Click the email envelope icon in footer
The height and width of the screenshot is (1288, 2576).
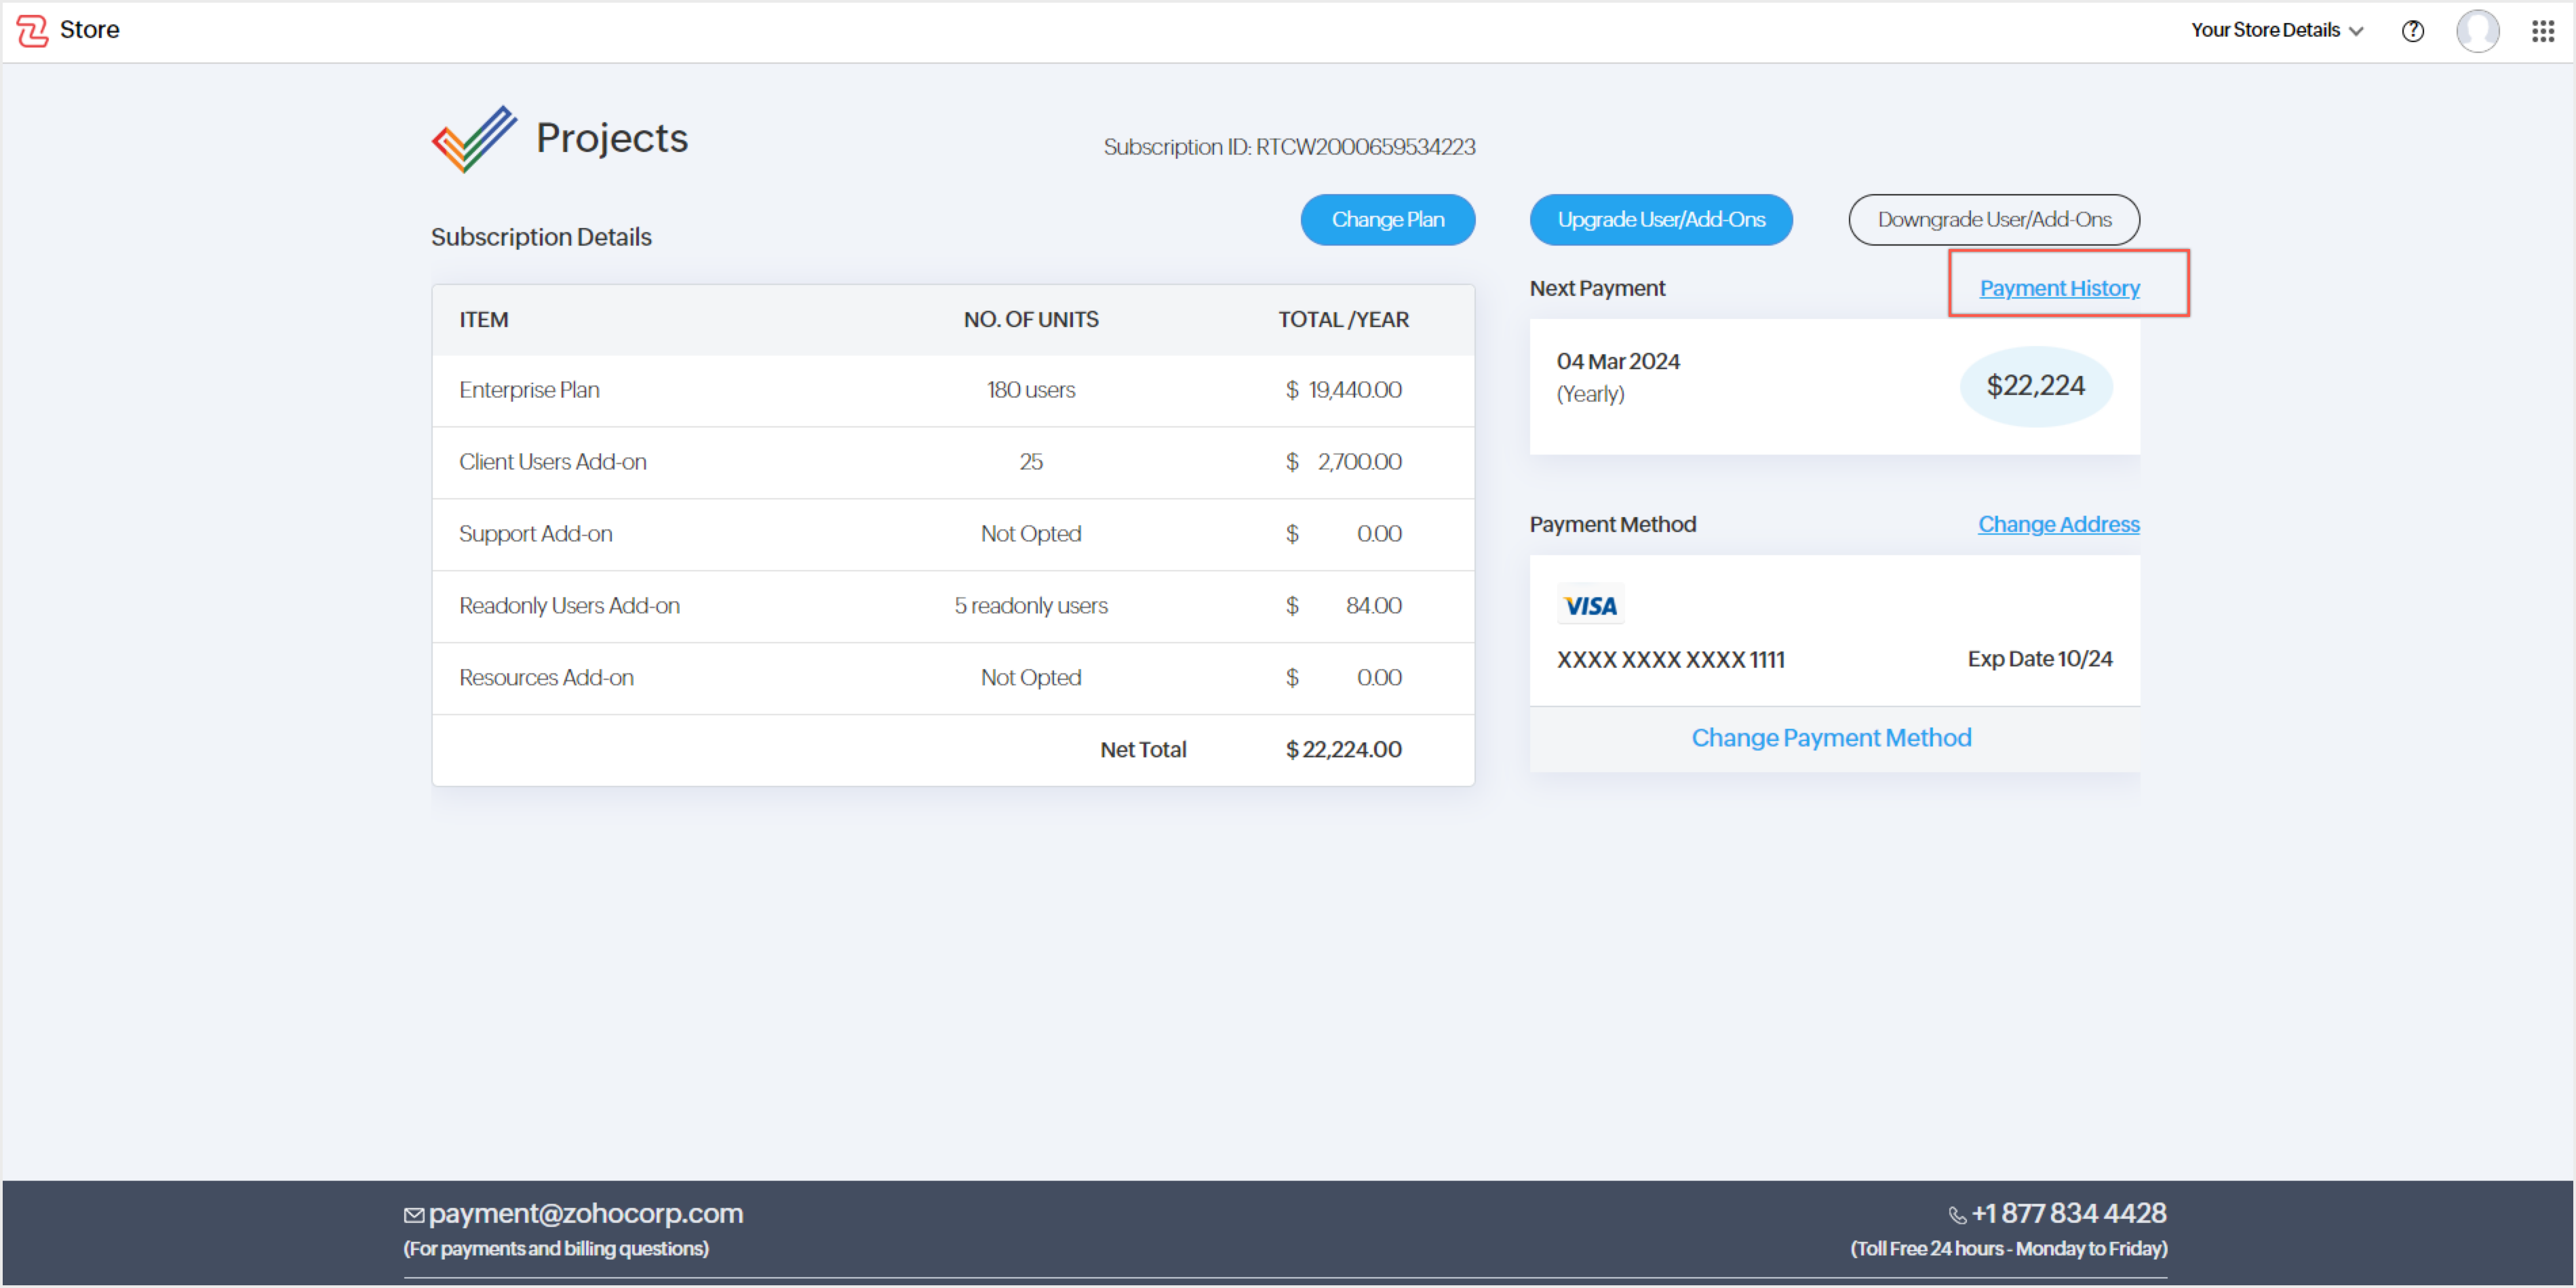coord(413,1215)
